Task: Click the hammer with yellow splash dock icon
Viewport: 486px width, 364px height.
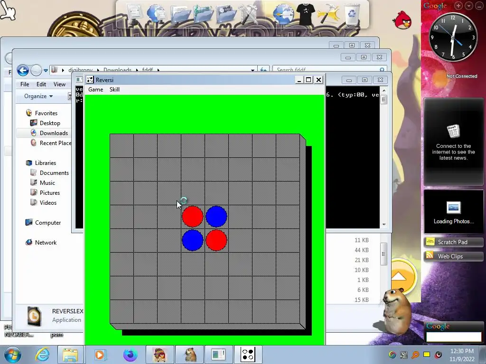Action: click(x=328, y=14)
